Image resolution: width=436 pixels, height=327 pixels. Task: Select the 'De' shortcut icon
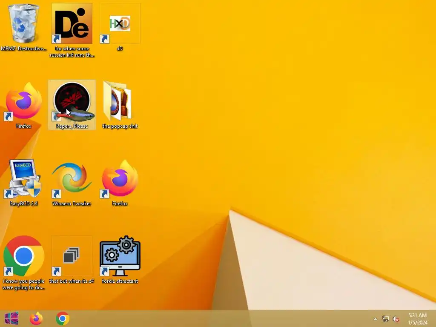point(72,23)
